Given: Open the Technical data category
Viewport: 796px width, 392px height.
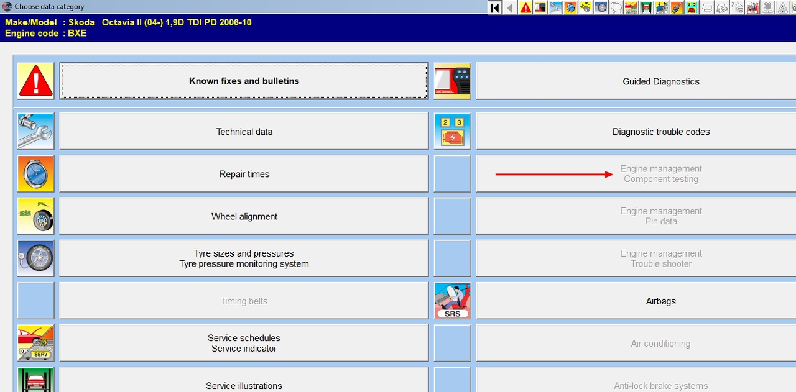Looking at the screenshot, I should tap(244, 131).
